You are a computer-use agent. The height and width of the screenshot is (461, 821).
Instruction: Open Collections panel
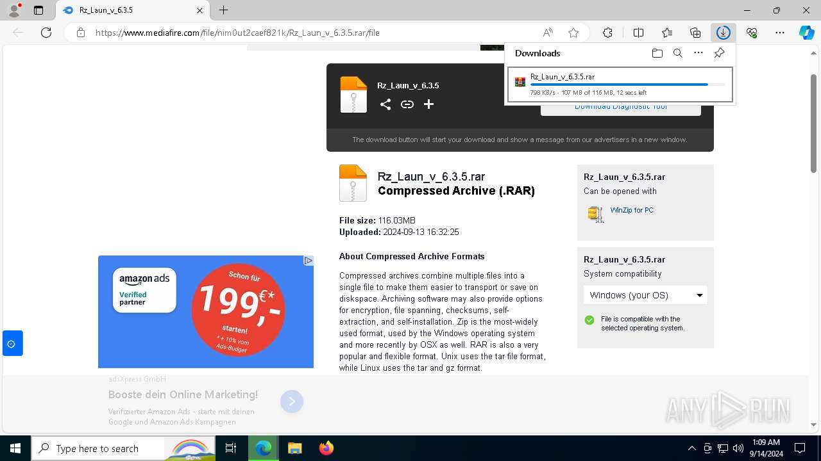[x=695, y=33]
